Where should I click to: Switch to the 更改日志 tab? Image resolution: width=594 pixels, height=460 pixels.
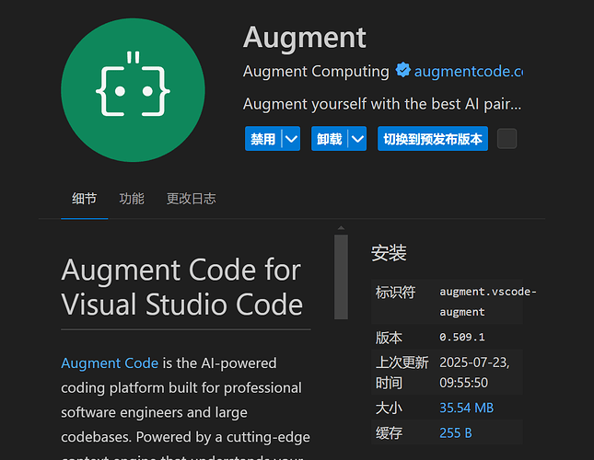(191, 199)
